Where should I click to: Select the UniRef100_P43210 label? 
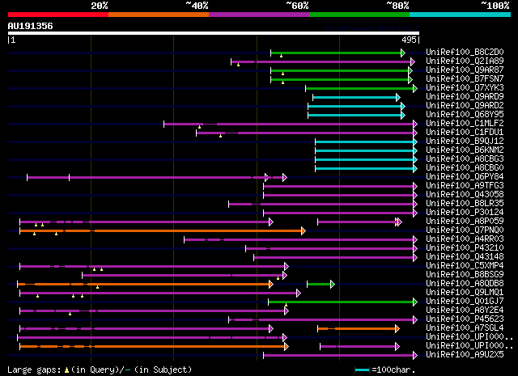(x=465, y=248)
